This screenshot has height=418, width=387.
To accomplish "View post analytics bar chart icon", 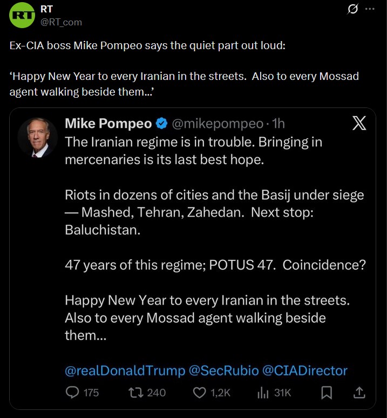I will (x=263, y=392).
